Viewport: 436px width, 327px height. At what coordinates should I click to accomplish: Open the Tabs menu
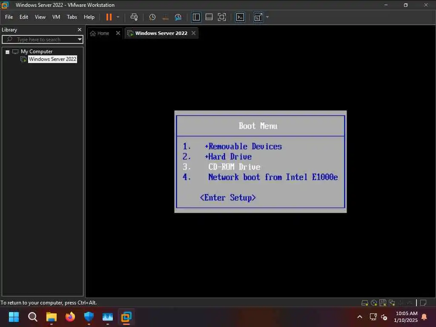(x=72, y=17)
